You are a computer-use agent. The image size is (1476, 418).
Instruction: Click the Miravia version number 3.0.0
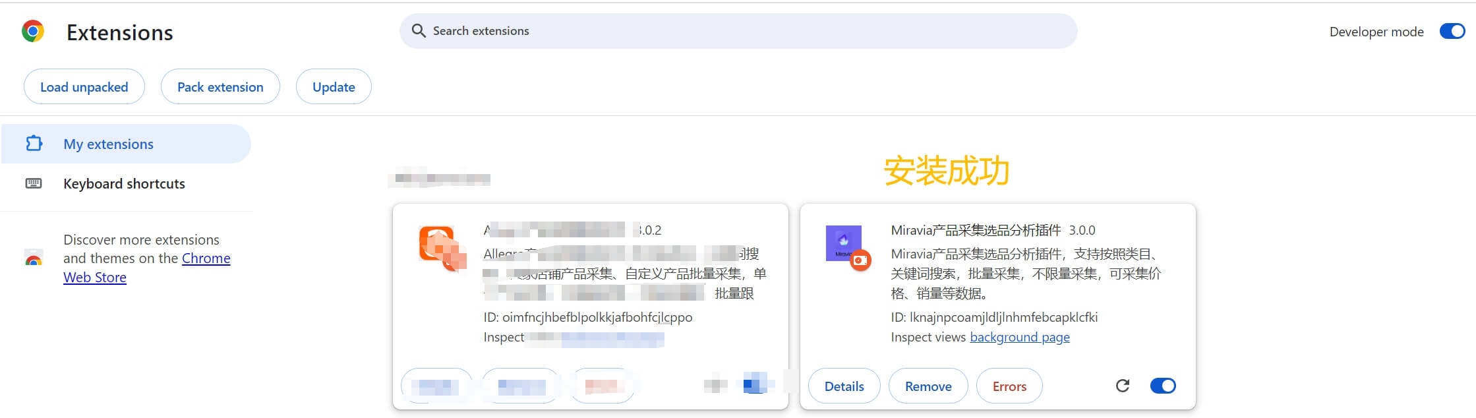pos(1082,230)
